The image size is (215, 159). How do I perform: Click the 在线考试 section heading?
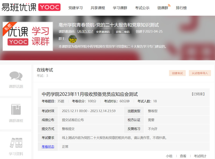(45, 70)
